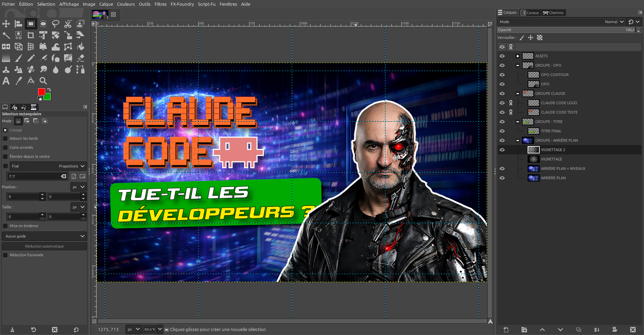Activate the Bucket Fill tool

coord(80,47)
